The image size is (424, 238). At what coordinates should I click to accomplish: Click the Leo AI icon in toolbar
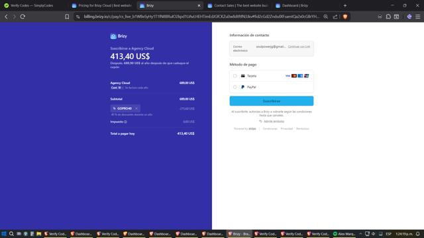[409, 17]
